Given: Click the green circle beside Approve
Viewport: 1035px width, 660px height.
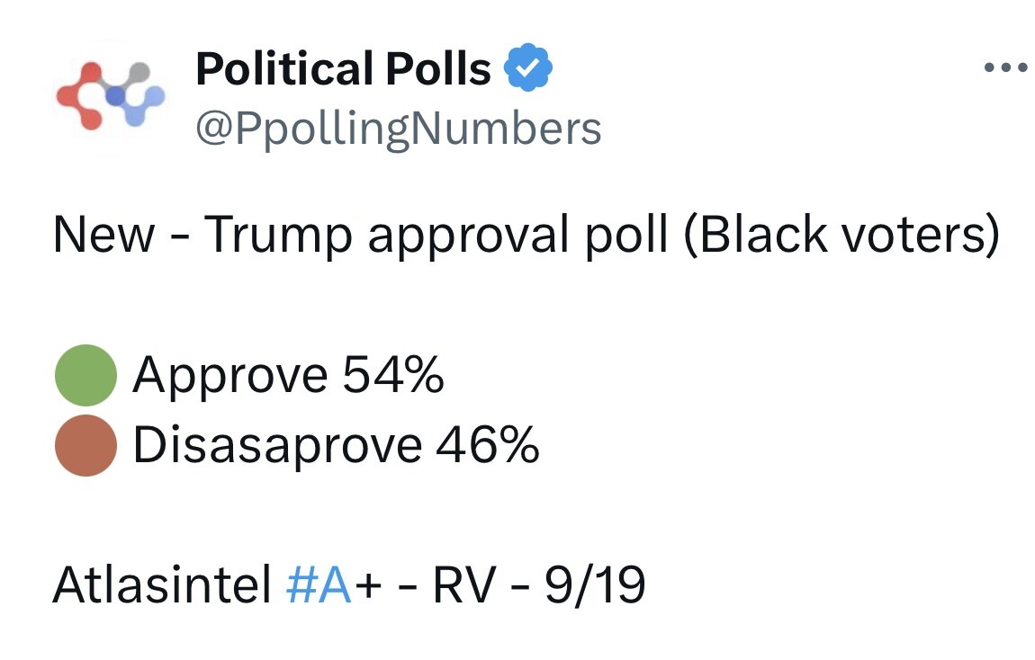Looking at the screenshot, I should point(86,376).
